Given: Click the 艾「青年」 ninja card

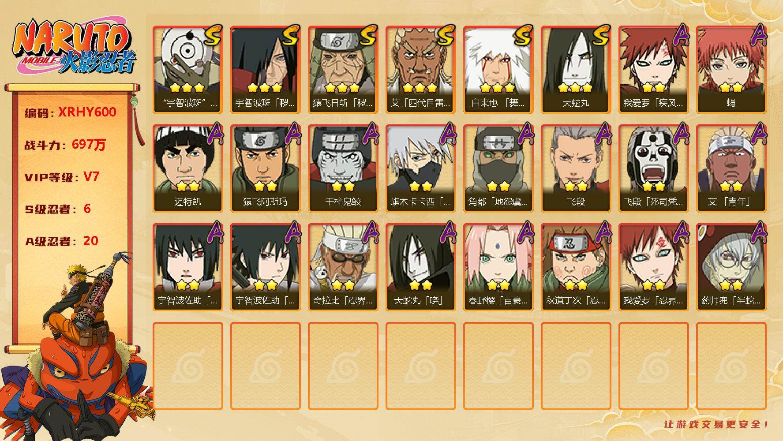Looking at the screenshot, I should pos(731,168).
